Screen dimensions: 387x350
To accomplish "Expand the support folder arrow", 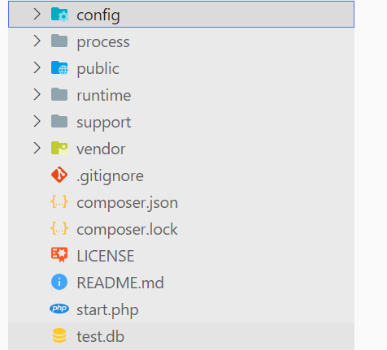I will (37, 121).
